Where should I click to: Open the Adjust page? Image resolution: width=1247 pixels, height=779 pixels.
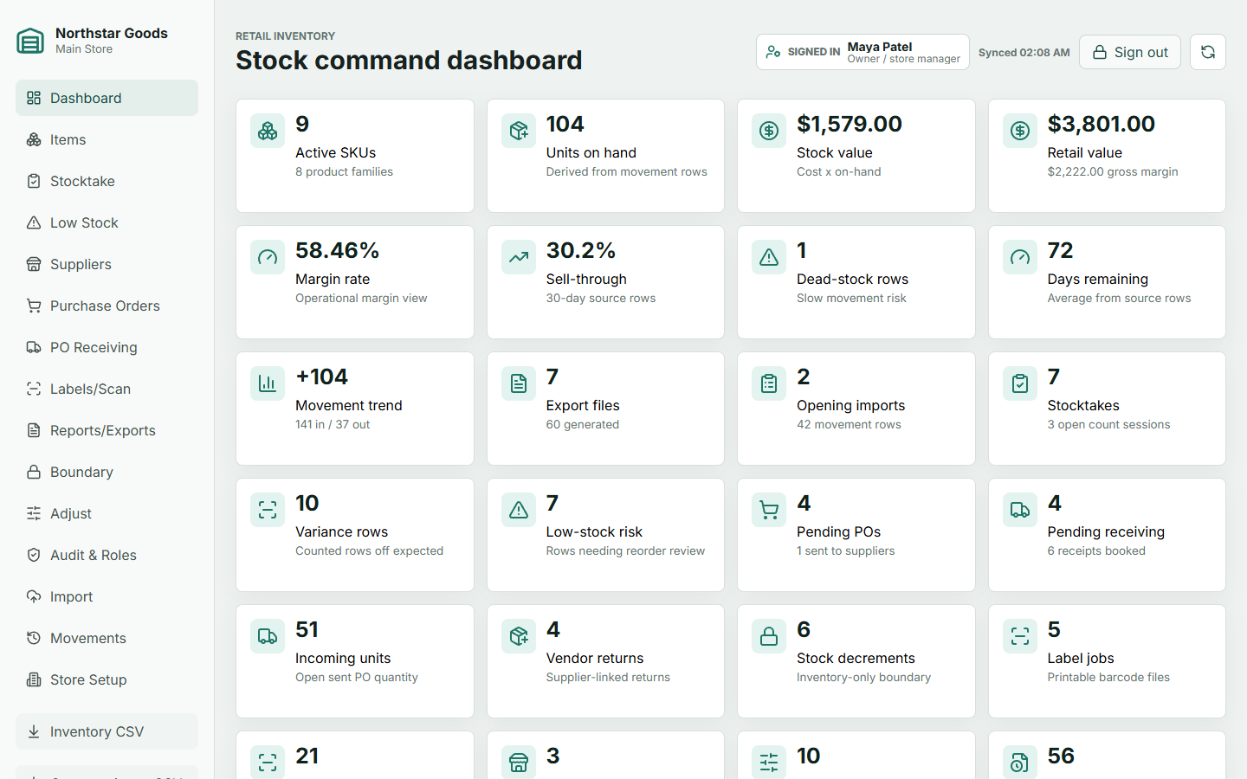(x=107, y=513)
